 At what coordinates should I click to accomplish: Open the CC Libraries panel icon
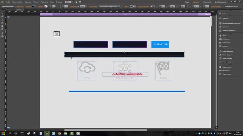coord(220,39)
